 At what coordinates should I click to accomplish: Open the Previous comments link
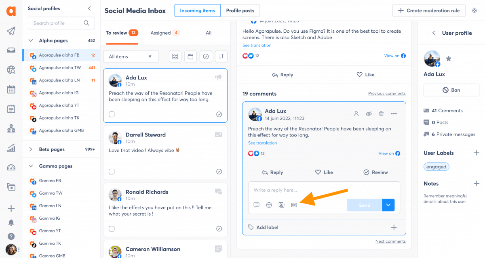[386, 94]
